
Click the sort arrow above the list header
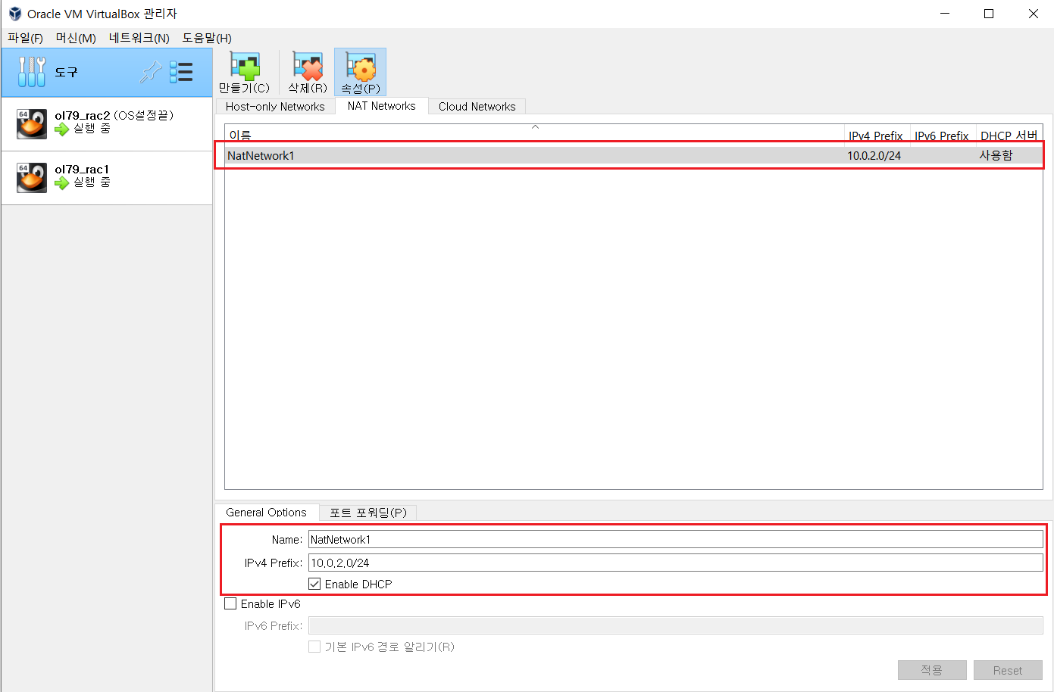coord(535,127)
